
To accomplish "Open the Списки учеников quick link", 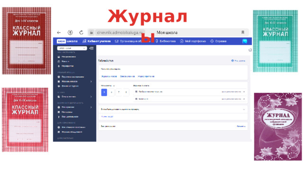I will [127, 76].
